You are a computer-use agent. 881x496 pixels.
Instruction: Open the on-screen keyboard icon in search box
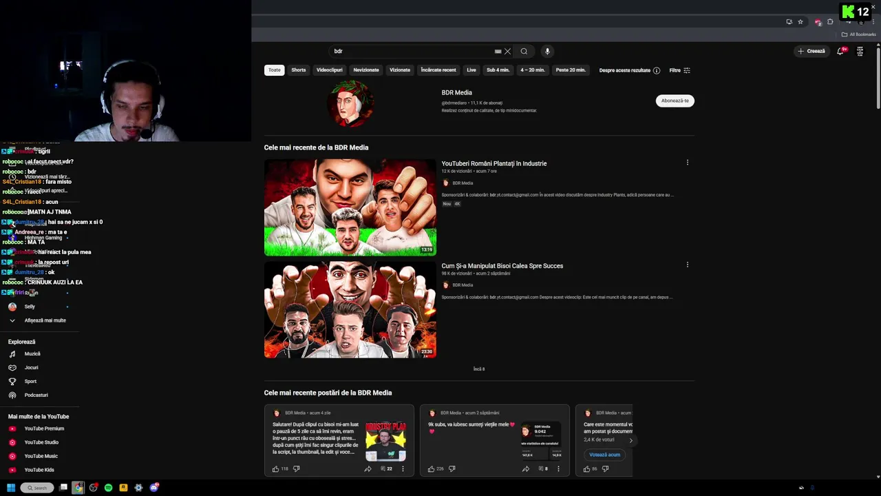(498, 51)
